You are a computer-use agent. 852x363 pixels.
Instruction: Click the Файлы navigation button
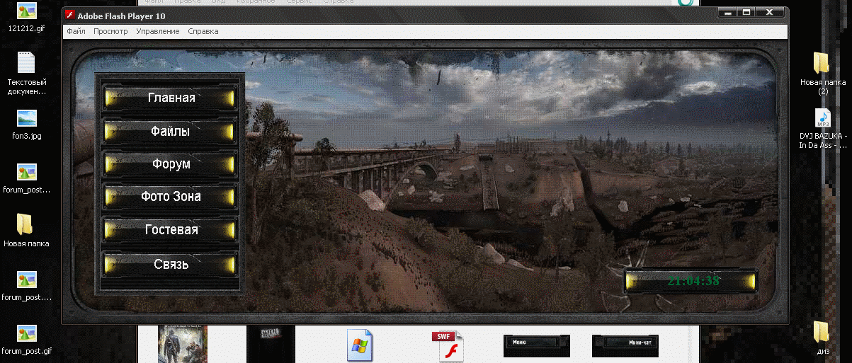(x=171, y=131)
